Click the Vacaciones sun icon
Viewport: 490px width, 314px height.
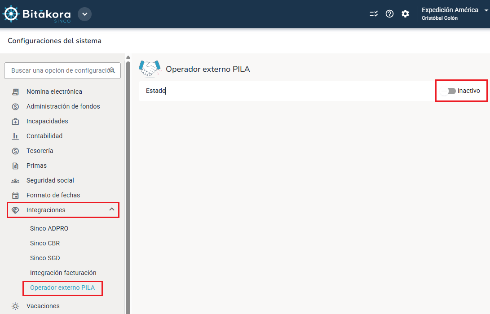[16, 306]
